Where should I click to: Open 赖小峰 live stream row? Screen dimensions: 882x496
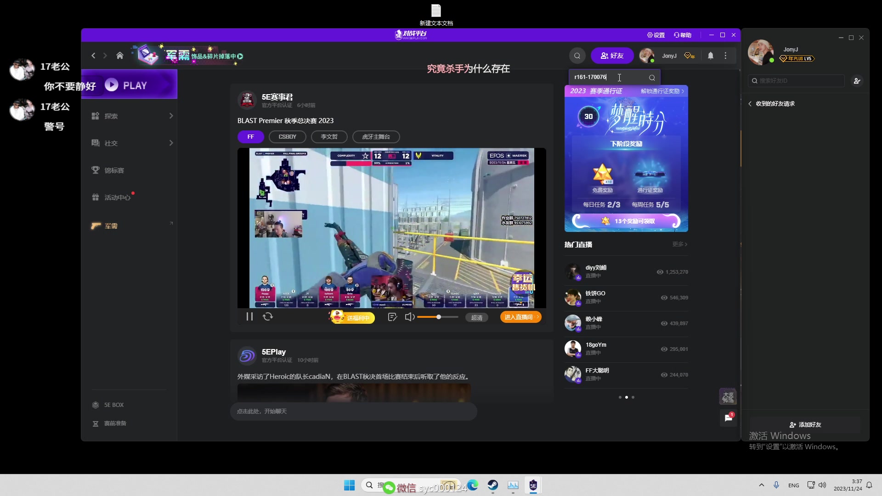tap(626, 323)
